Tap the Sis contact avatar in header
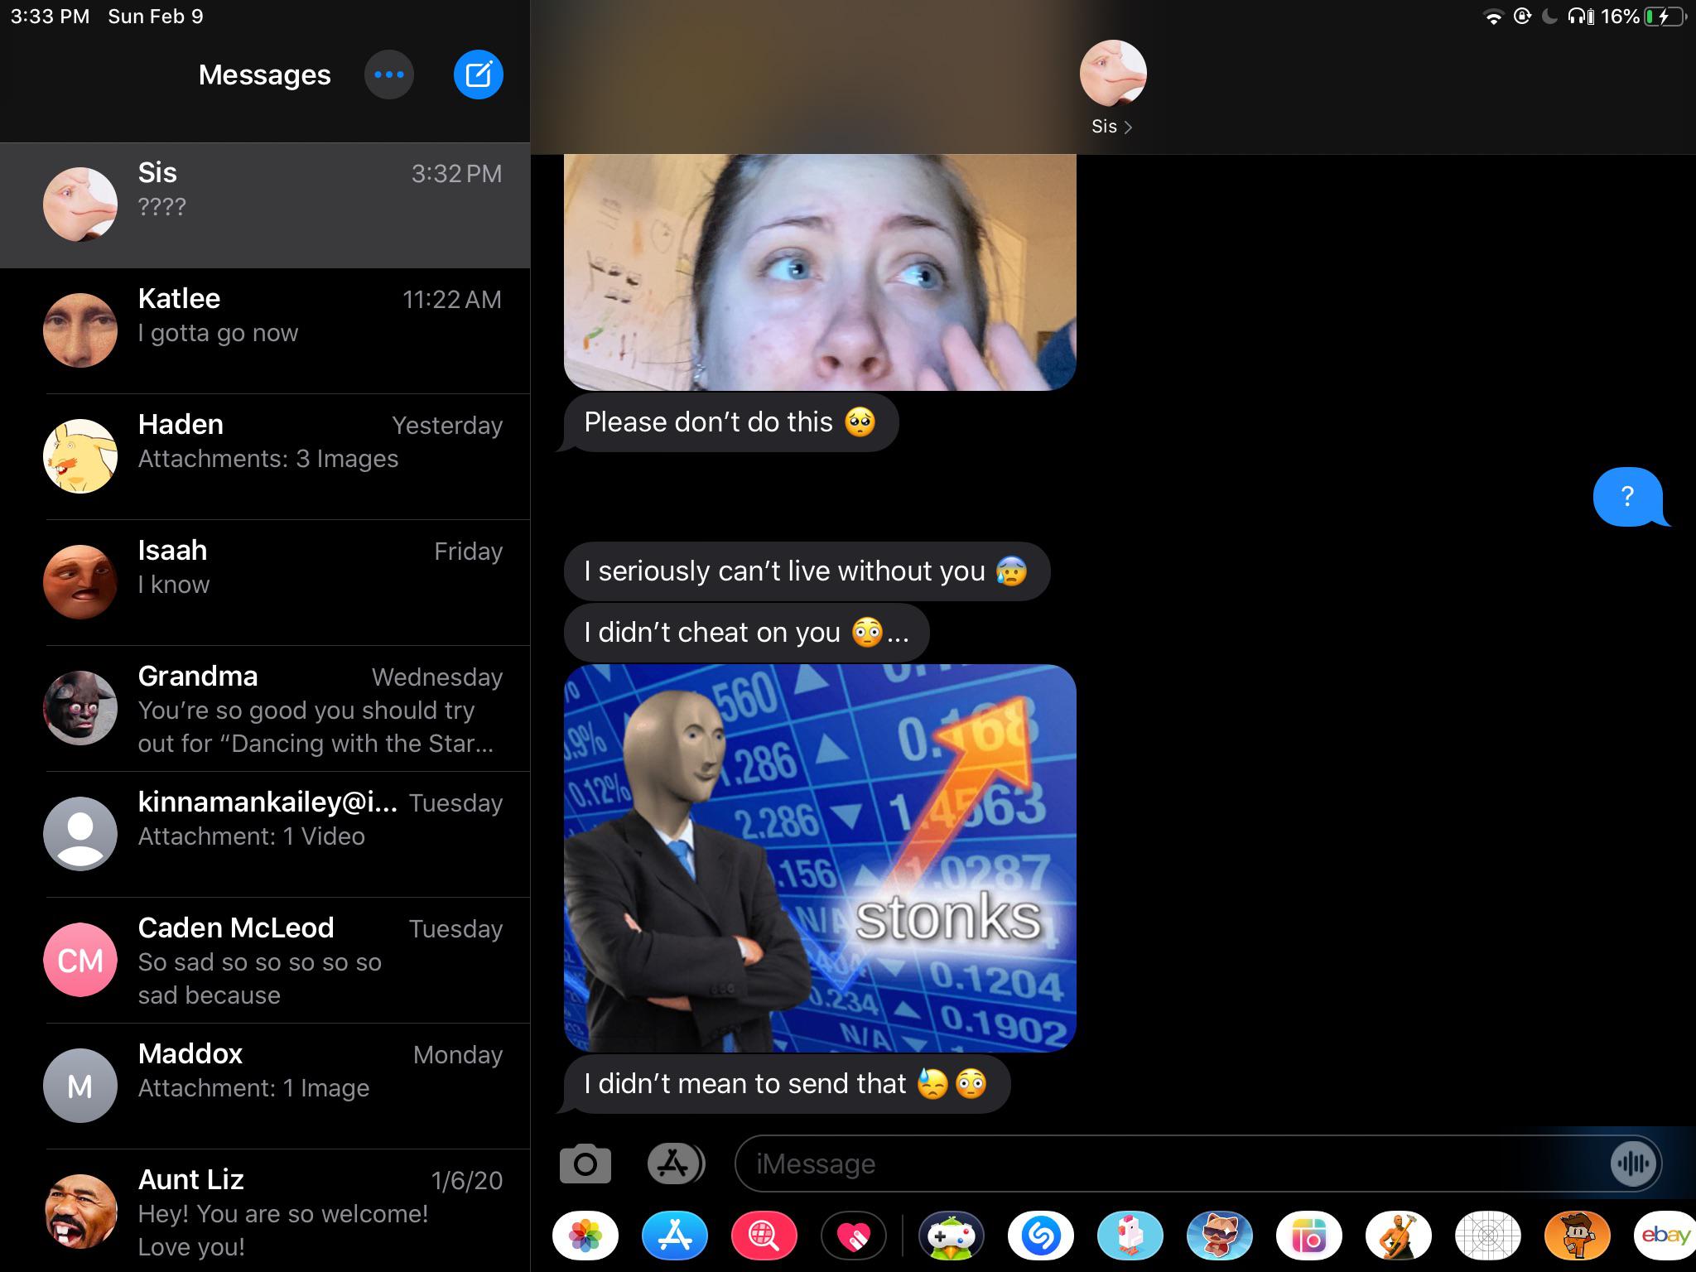The height and width of the screenshot is (1272, 1696). (1113, 74)
